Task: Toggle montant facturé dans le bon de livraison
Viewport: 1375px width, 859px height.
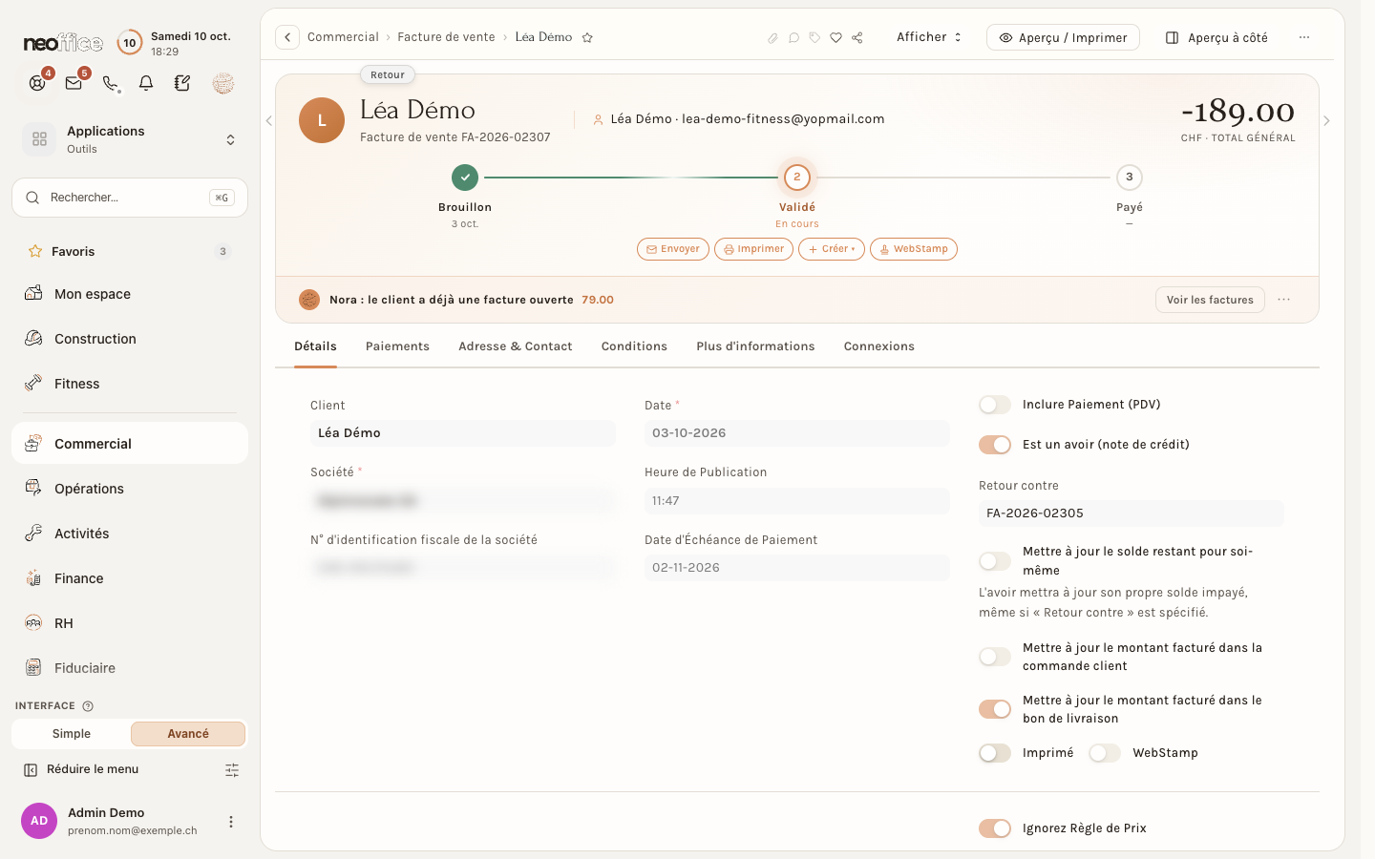Action: click(x=995, y=709)
